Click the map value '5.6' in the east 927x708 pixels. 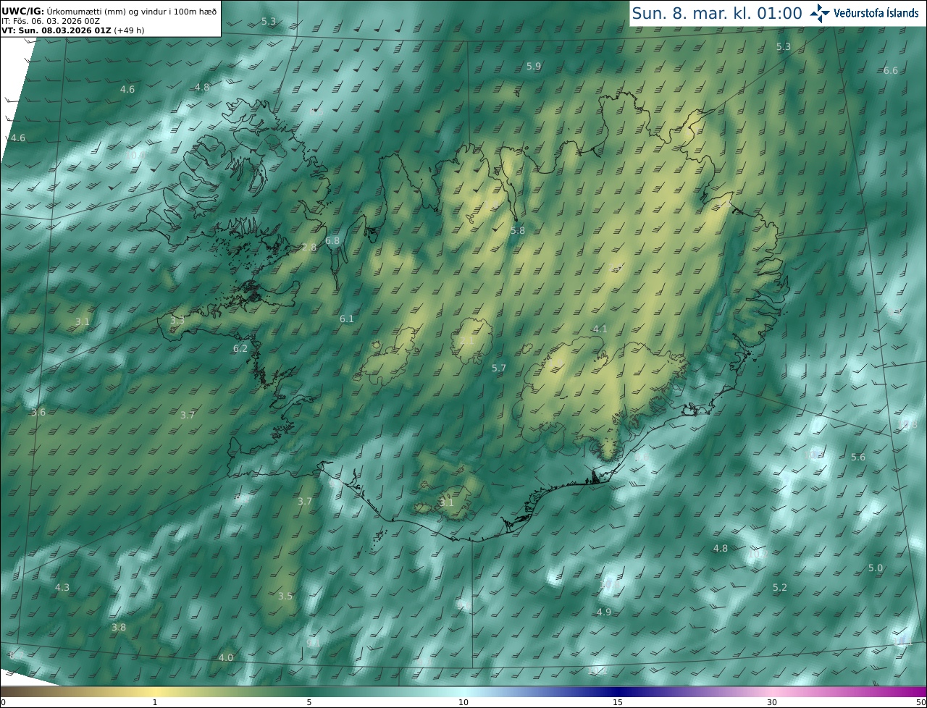click(x=858, y=458)
